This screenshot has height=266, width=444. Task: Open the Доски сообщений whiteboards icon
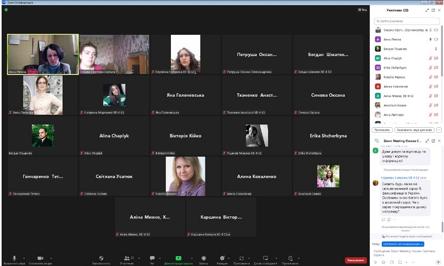click(x=265, y=259)
